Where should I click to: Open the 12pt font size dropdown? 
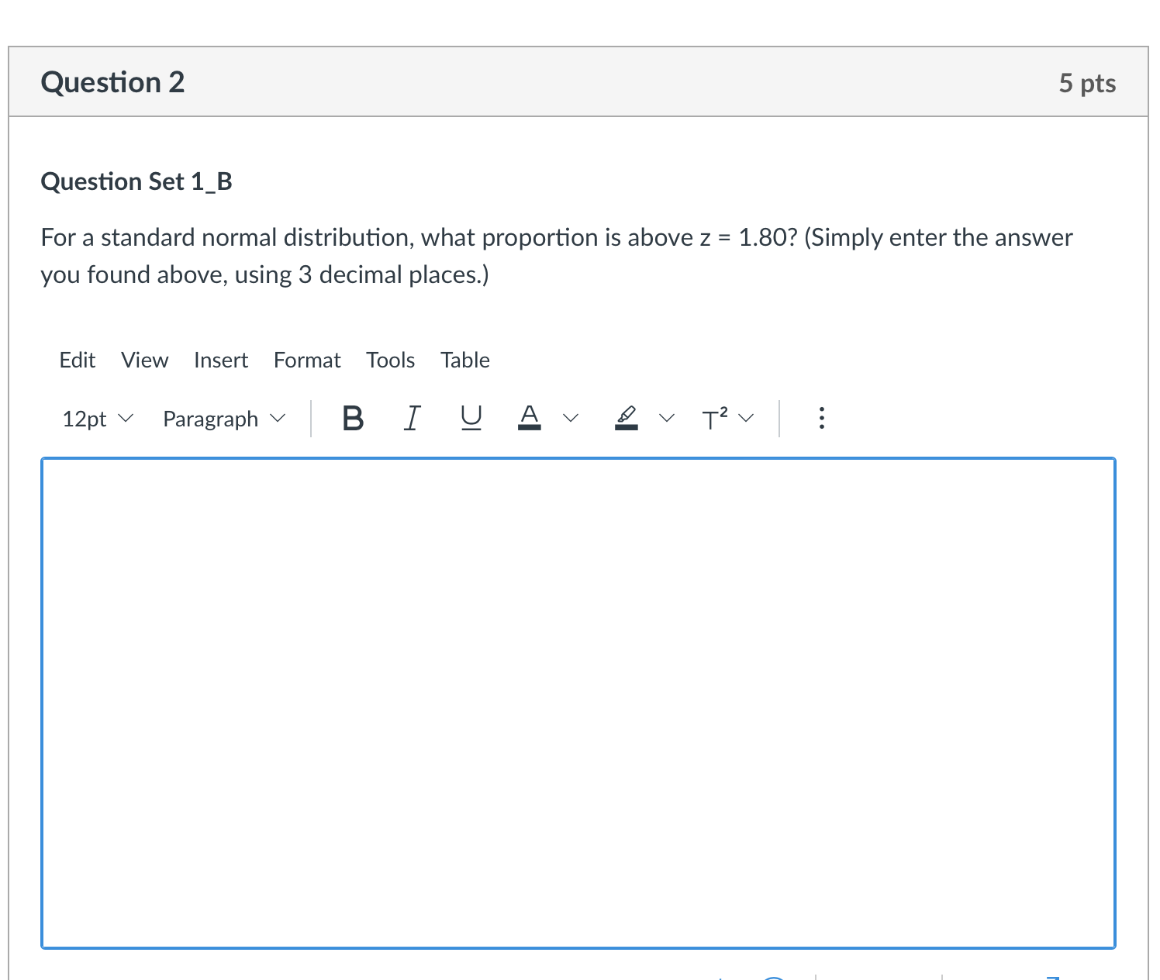96,418
